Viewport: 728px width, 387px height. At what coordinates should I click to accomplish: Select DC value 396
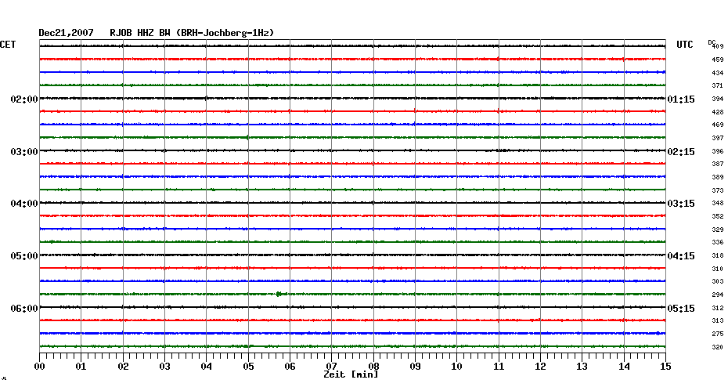pos(717,151)
